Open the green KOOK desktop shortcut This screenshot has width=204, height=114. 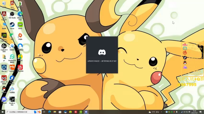coord(20,26)
